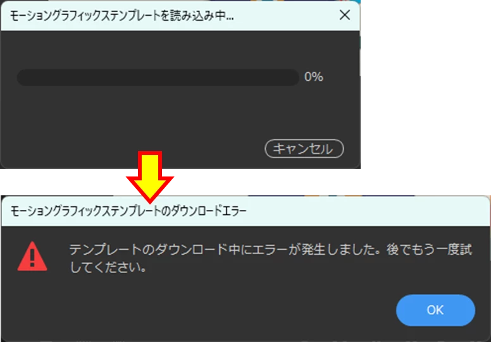Click the ダウンロードエラー dialog title text
Image resolution: width=491 pixels, height=342 pixels.
coord(128,211)
